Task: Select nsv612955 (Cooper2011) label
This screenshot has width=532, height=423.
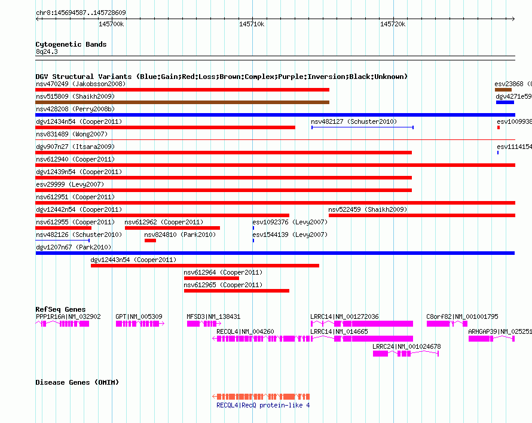Action: pos(75,222)
